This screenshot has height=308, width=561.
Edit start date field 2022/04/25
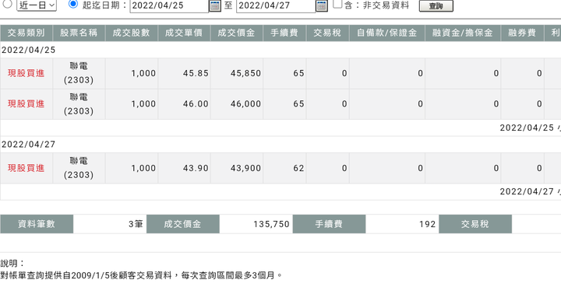169,6
